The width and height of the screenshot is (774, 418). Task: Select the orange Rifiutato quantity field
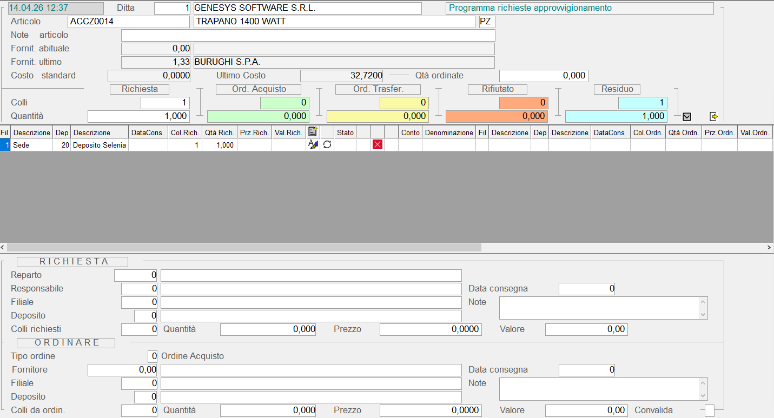click(497, 116)
